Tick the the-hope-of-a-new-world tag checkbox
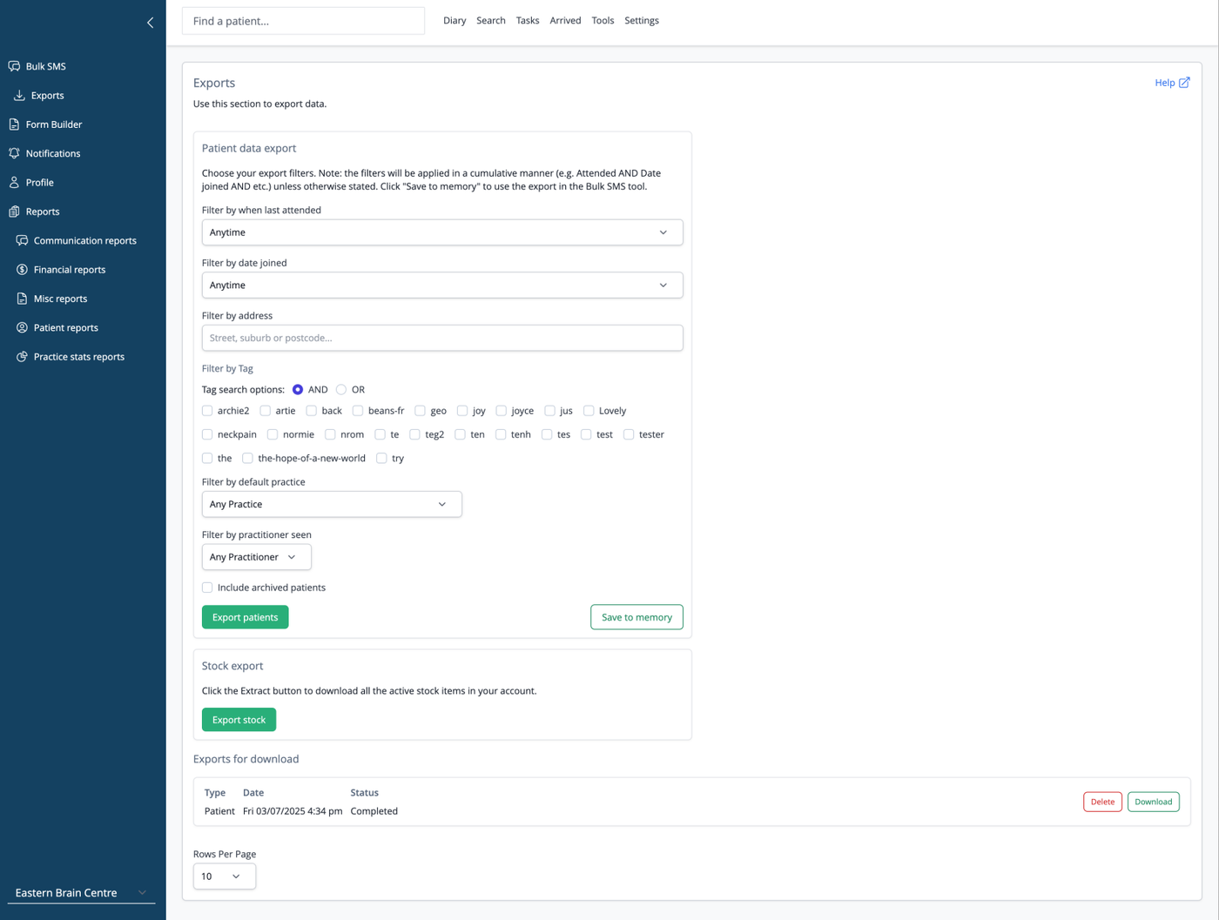 [x=247, y=458]
